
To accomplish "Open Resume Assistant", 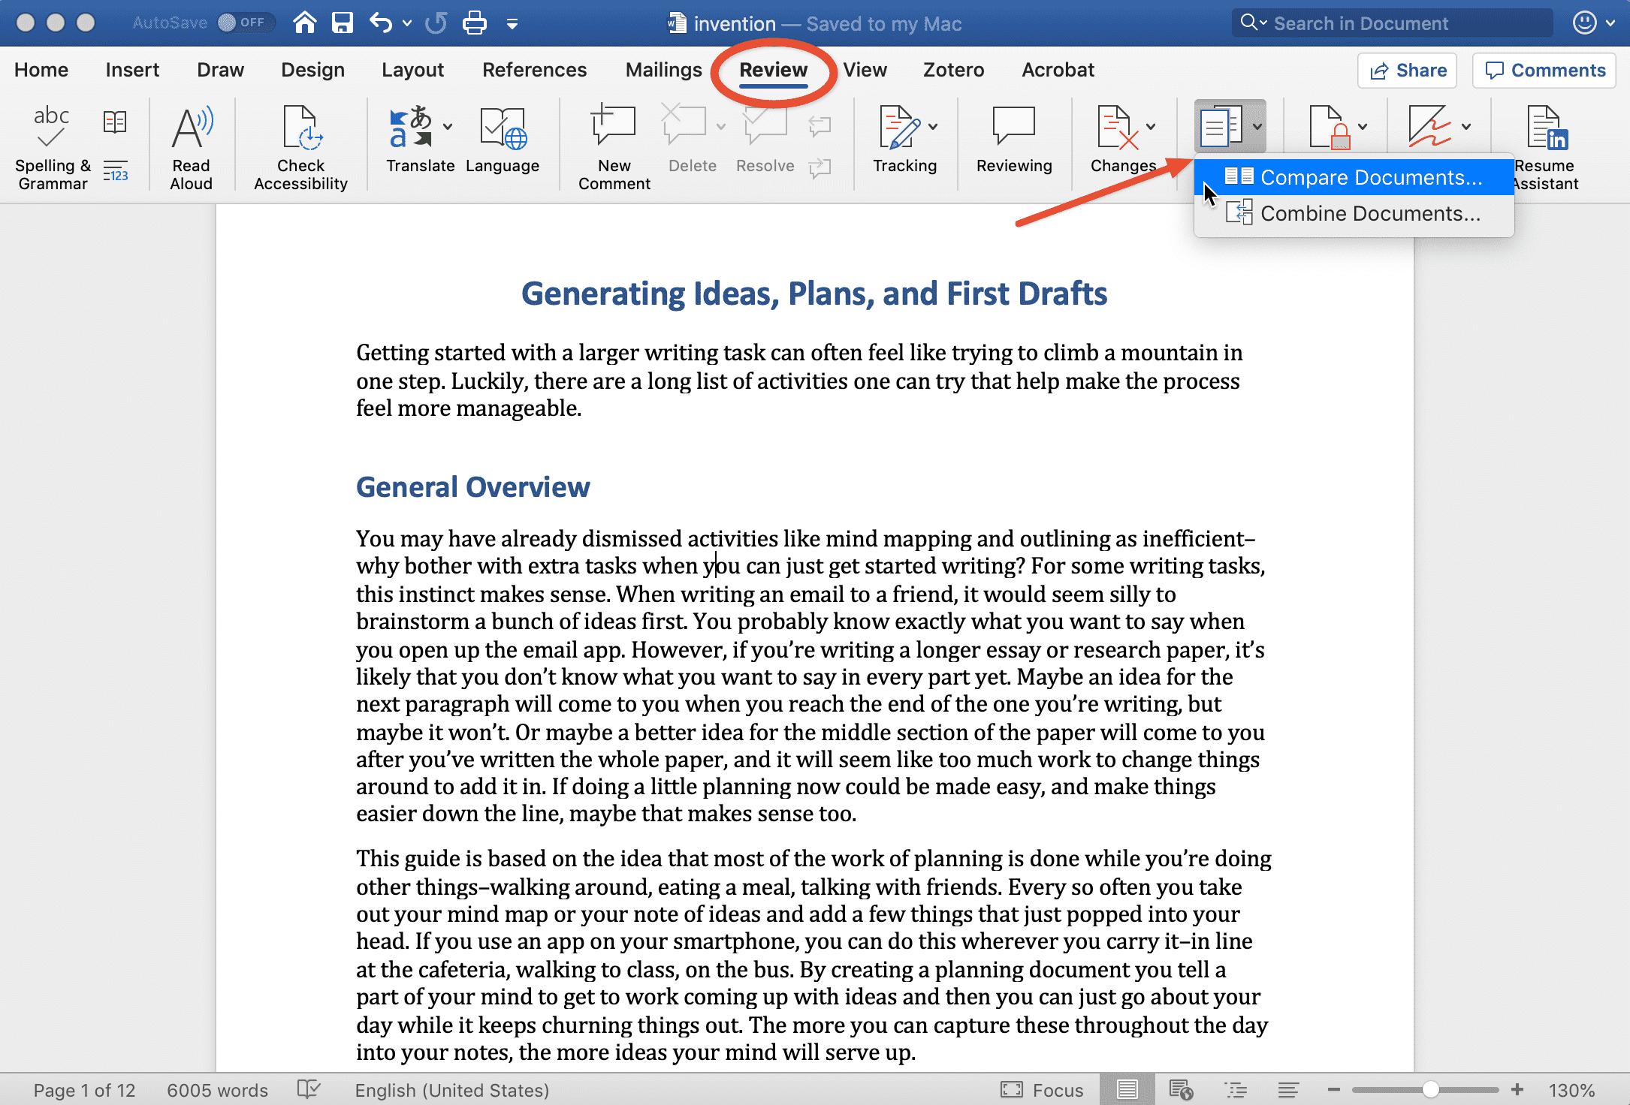I will click(1545, 147).
